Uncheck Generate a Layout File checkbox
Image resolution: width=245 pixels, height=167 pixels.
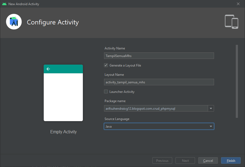(x=106, y=65)
